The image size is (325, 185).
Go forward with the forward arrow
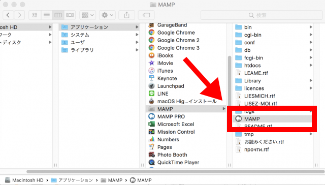tap(19, 15)
